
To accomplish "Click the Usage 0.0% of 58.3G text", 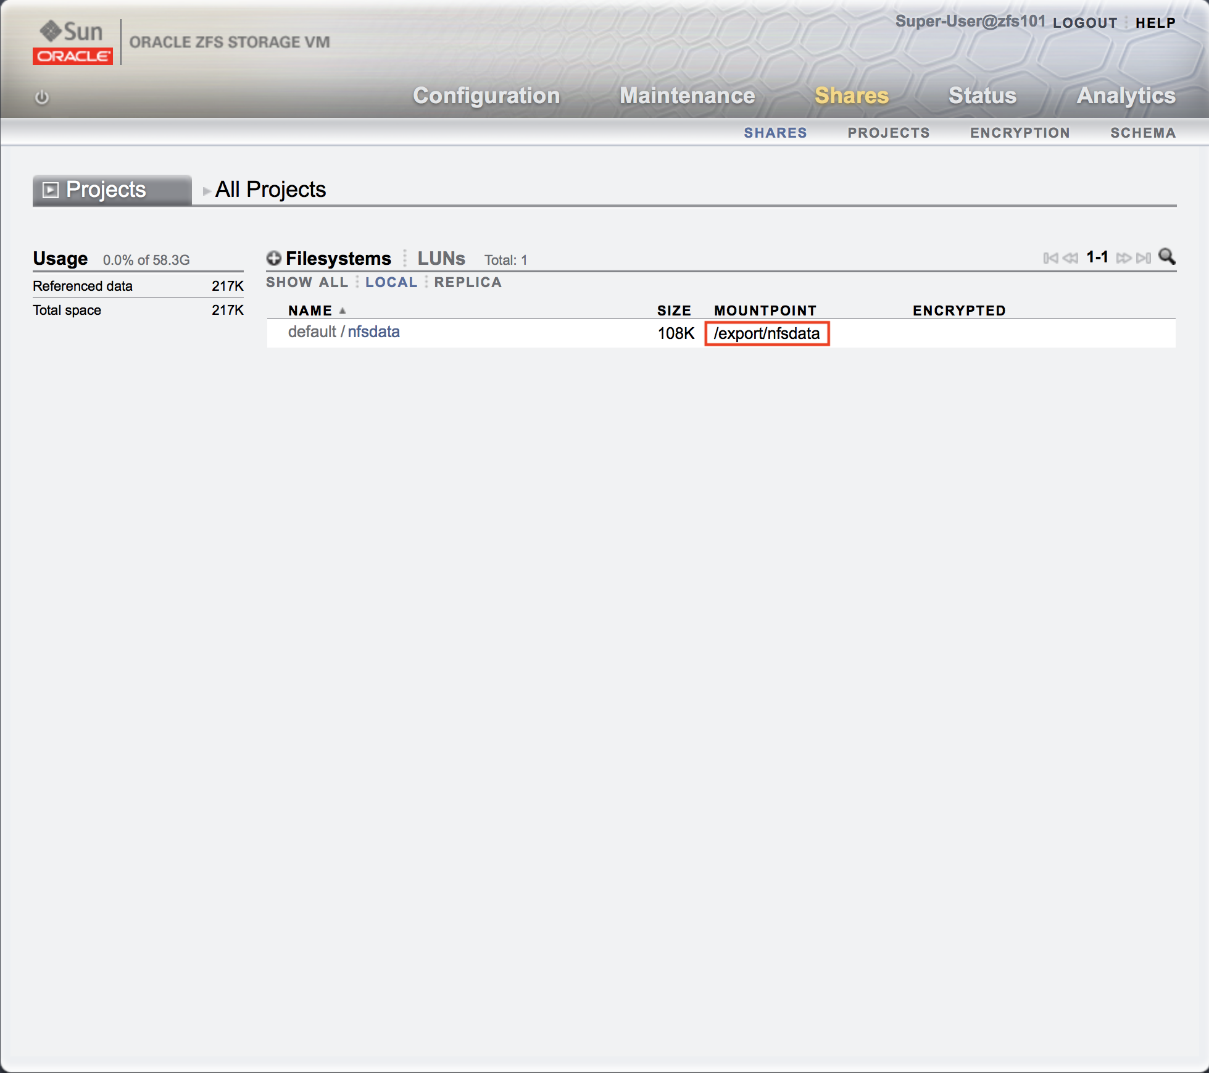I will [111, 259].
